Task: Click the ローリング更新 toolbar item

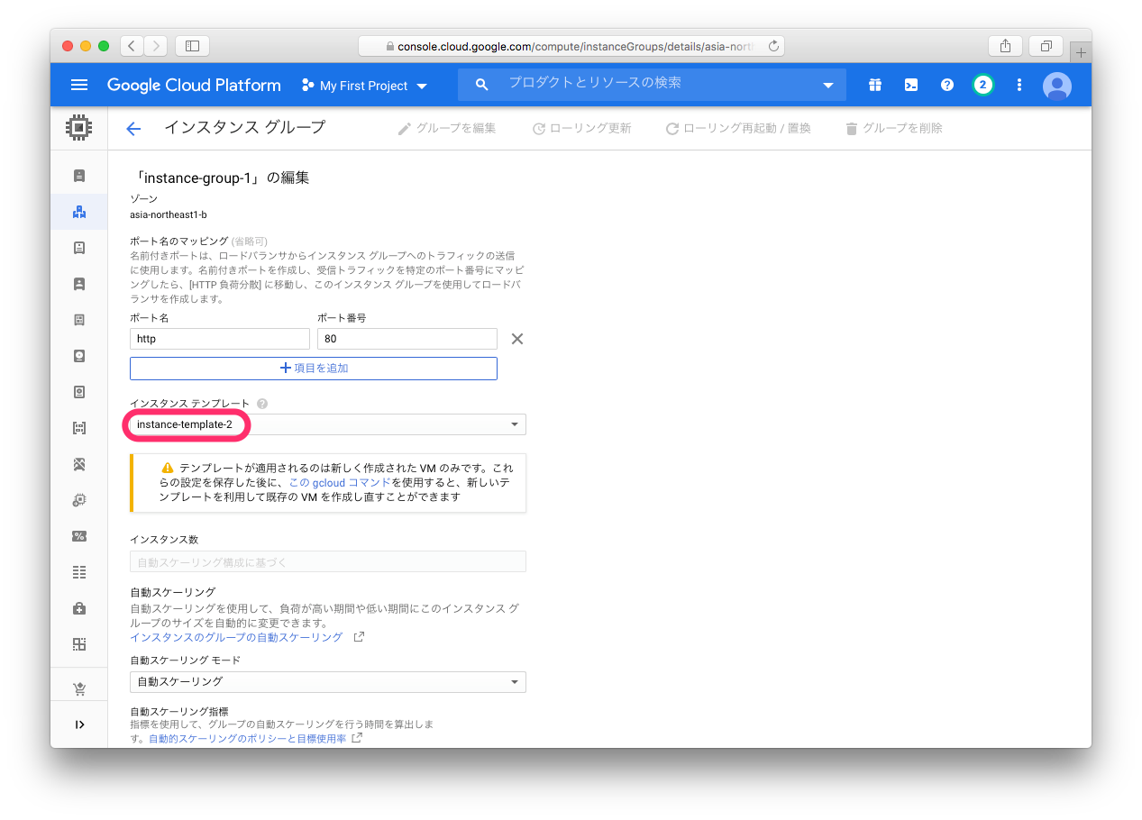Action: click(581, 129)
